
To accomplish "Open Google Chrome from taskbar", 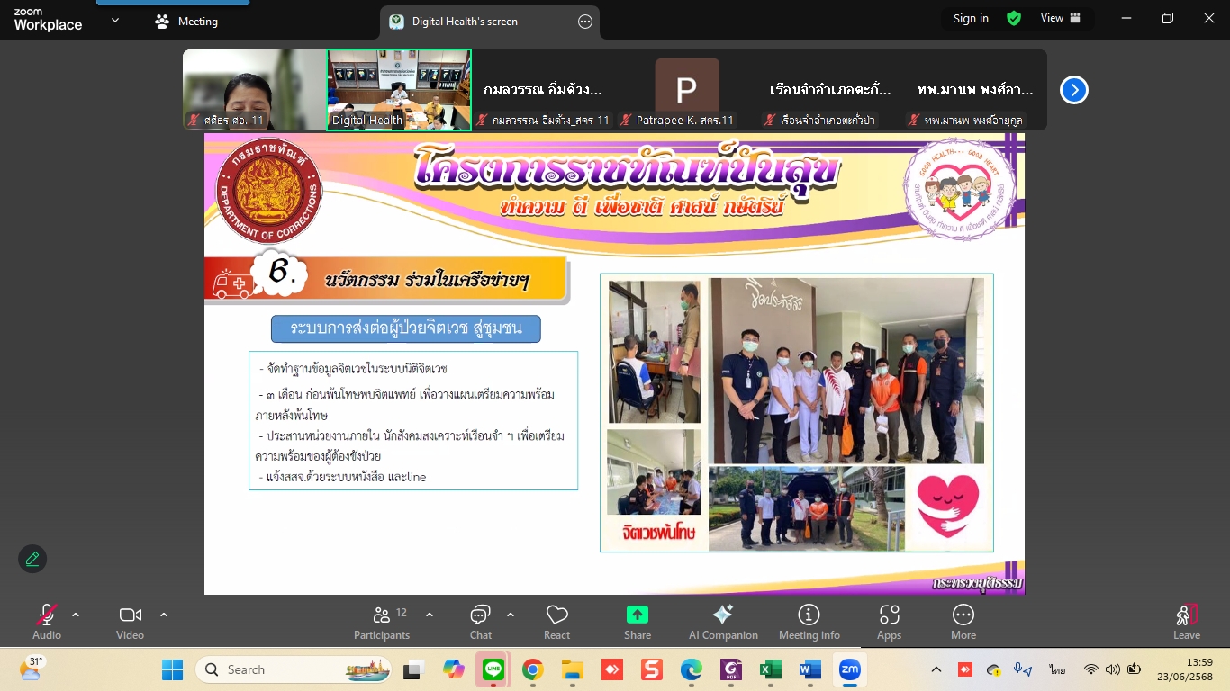I will pyautogui.click(x=532, y=669).
